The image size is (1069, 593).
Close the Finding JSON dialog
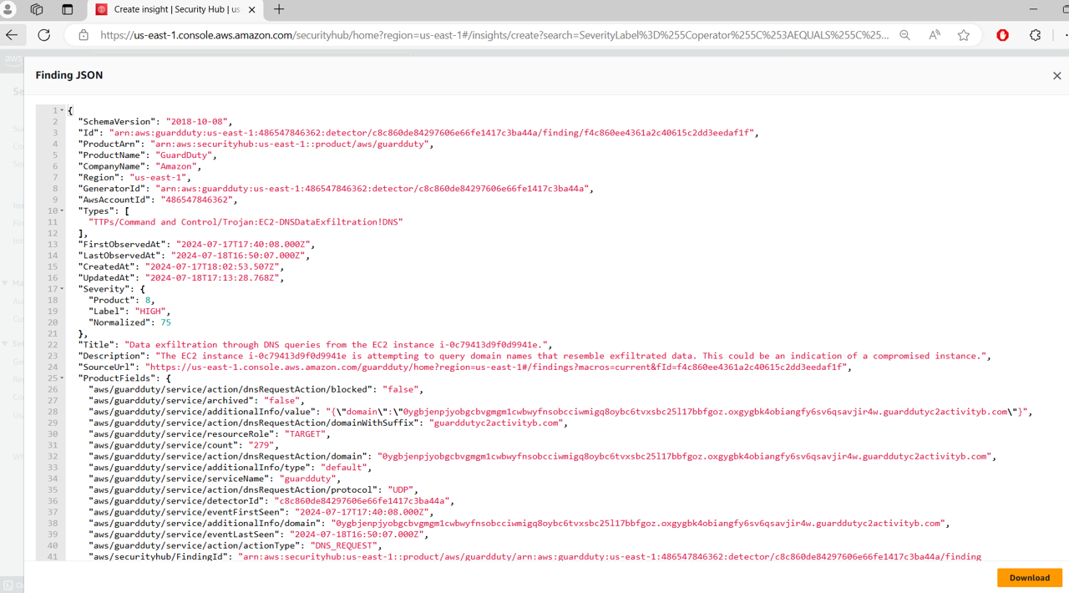[x=1056, y=76]
